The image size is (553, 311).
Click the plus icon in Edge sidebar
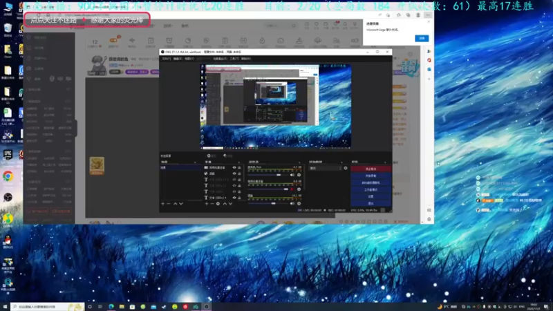pos(429,79)
